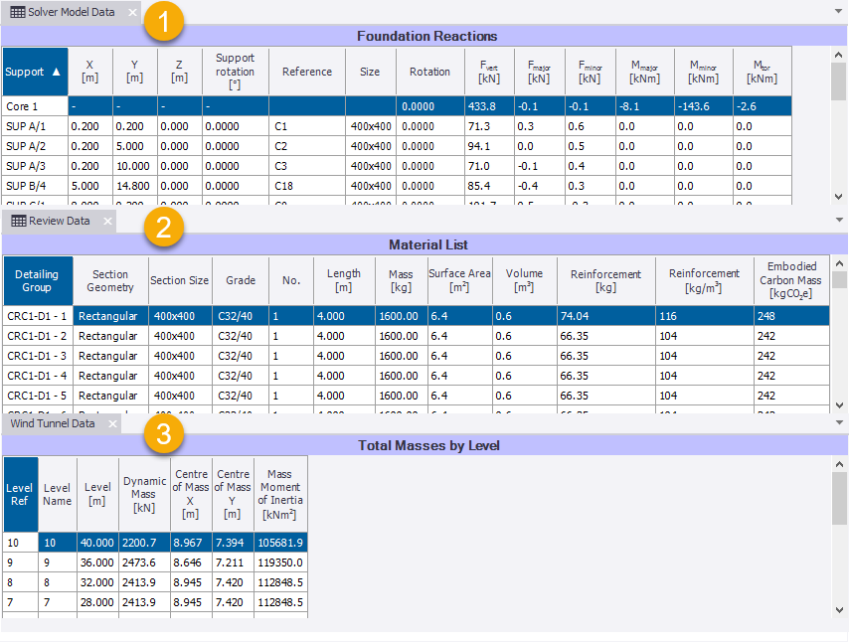Click up arrow of Material List scrollbar

[839, 263]
